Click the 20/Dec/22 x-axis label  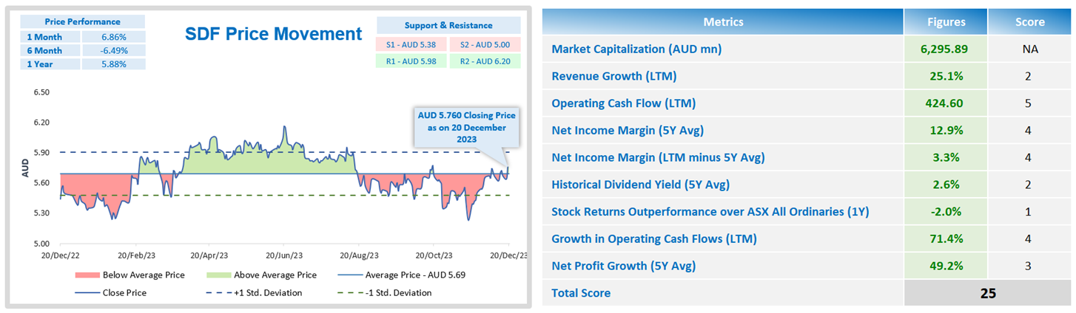[61, 255]
